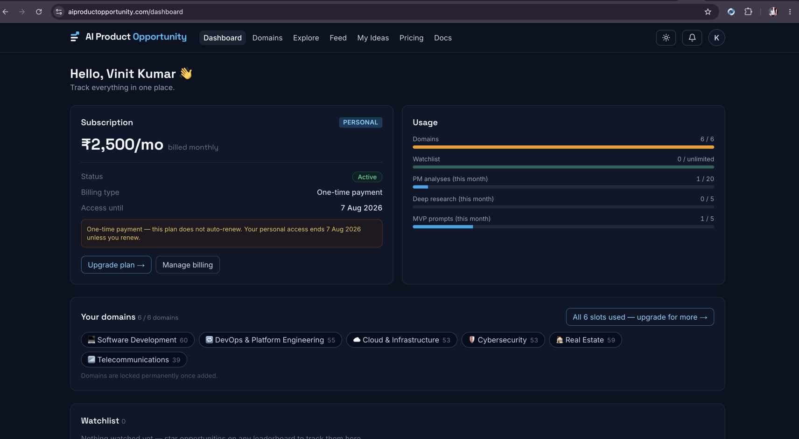The width and height of the screenshot is (799, 439).
Task: Click the Cybersecurity shield icon
Action: pyautogui.click(x=472, y=340)
